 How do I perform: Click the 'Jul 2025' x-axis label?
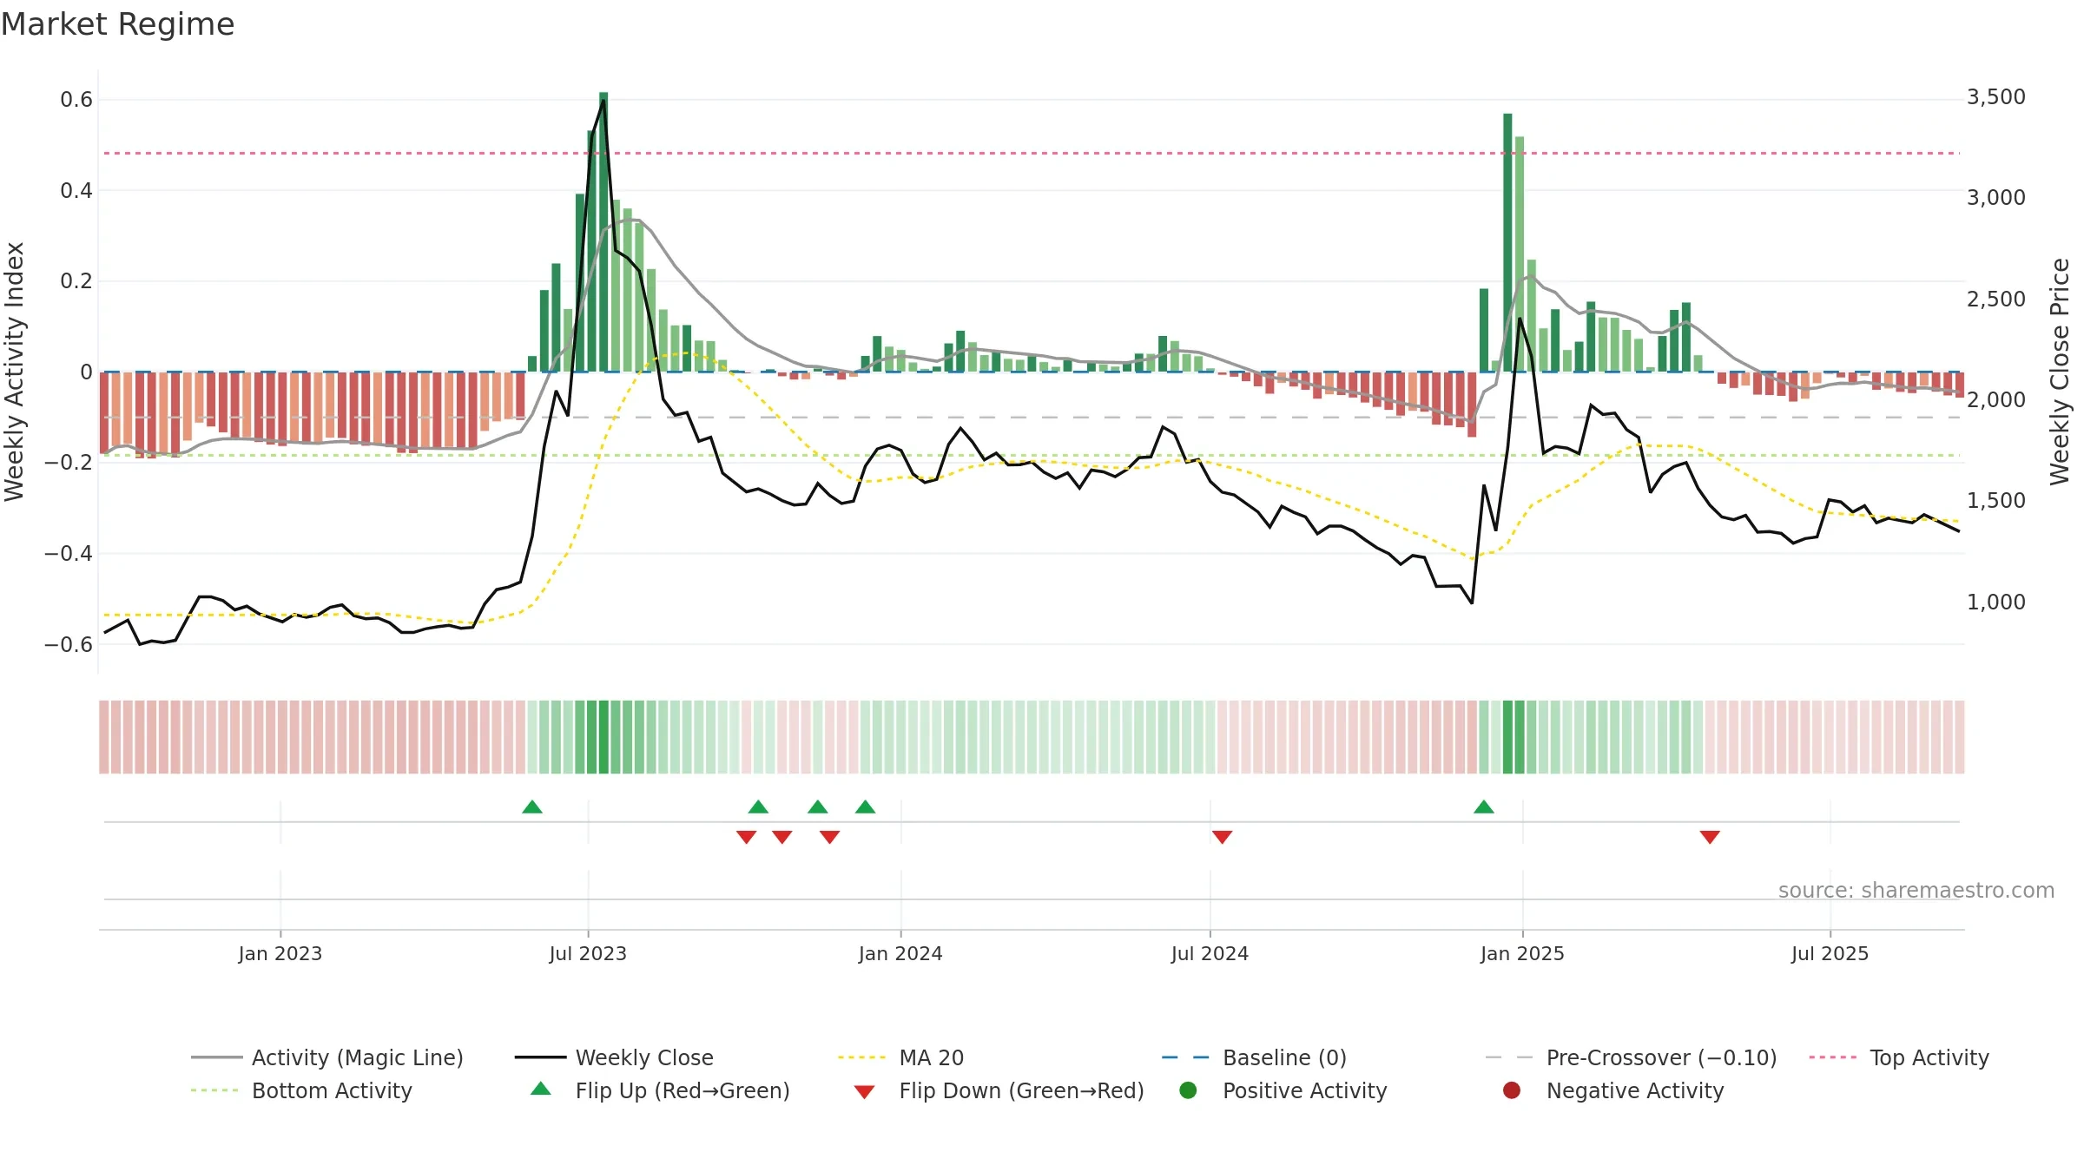point(1830,953)
